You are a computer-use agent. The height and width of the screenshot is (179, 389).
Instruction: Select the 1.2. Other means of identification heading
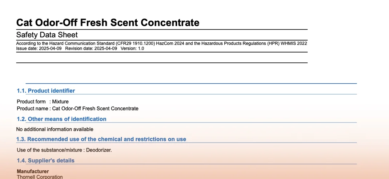pyautogui.click(x=61, y=119)
